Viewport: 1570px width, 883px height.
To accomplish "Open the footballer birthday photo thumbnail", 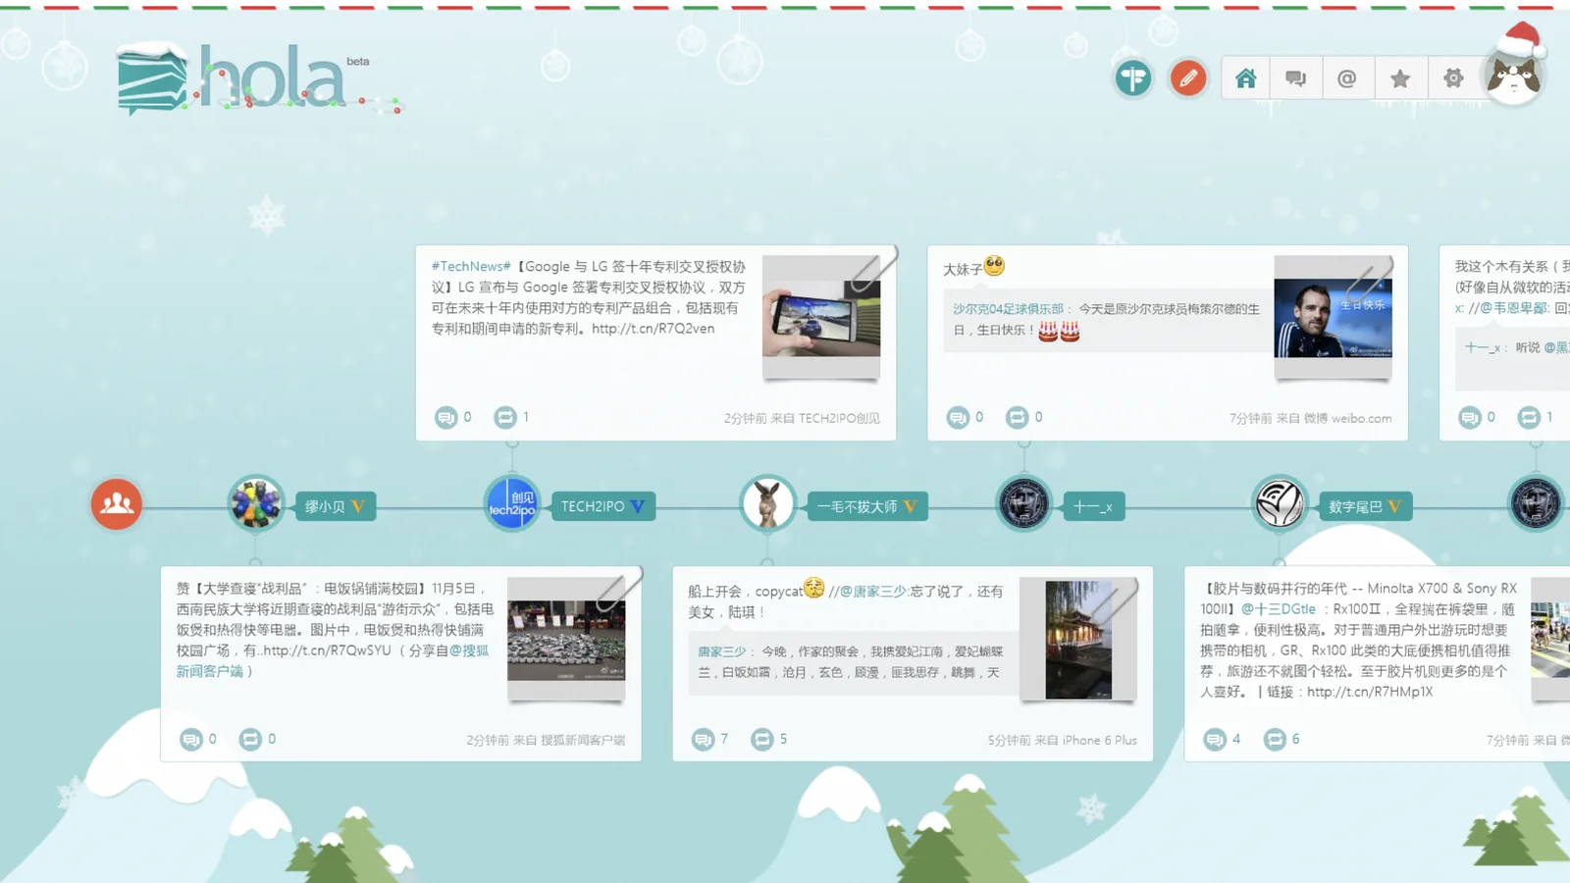I will pos(1333,316).
